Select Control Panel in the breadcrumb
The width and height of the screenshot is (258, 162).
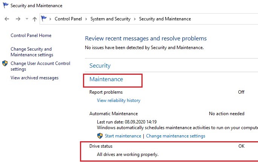68,19
